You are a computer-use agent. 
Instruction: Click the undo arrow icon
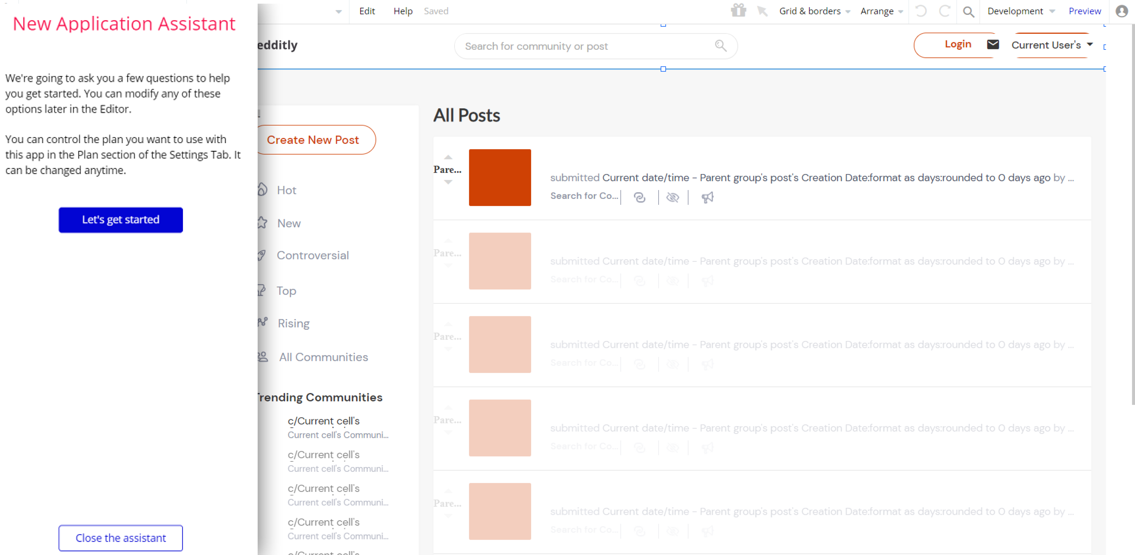point(921,11)
